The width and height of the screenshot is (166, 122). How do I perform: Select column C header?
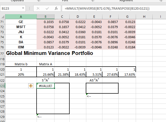tap(62, 17)
